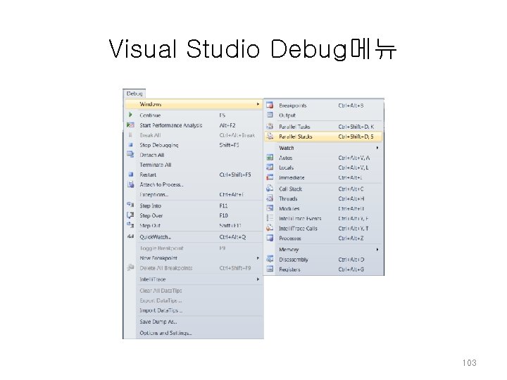This screenshot has width=507, height=380.
Task: Choose Import DataTips ... entry
Action: coord(161,310)
